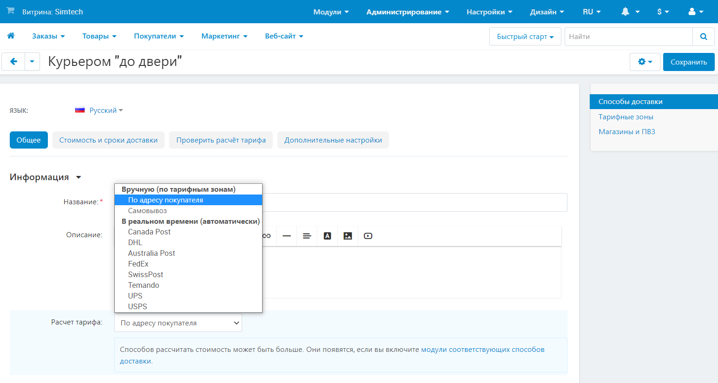Open the gear actions menu
Viewport: 718px width, 383px height.
[645, 62]
